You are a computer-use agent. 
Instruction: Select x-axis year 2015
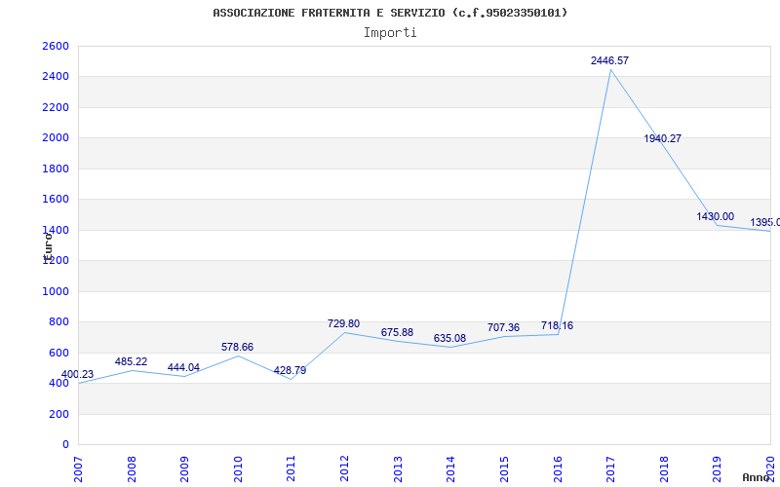click(504, 468)
